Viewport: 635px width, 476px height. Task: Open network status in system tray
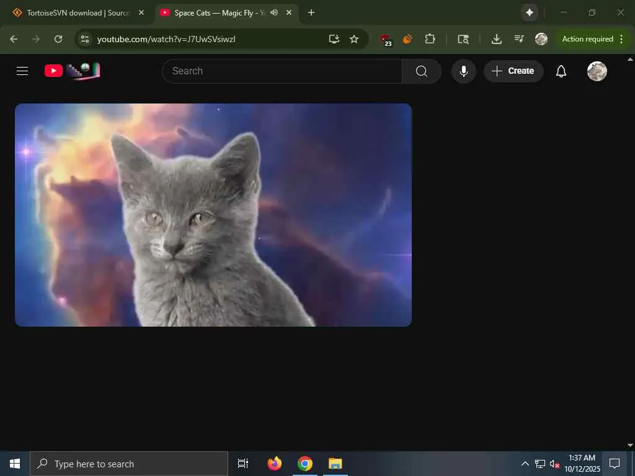(540, 464)
